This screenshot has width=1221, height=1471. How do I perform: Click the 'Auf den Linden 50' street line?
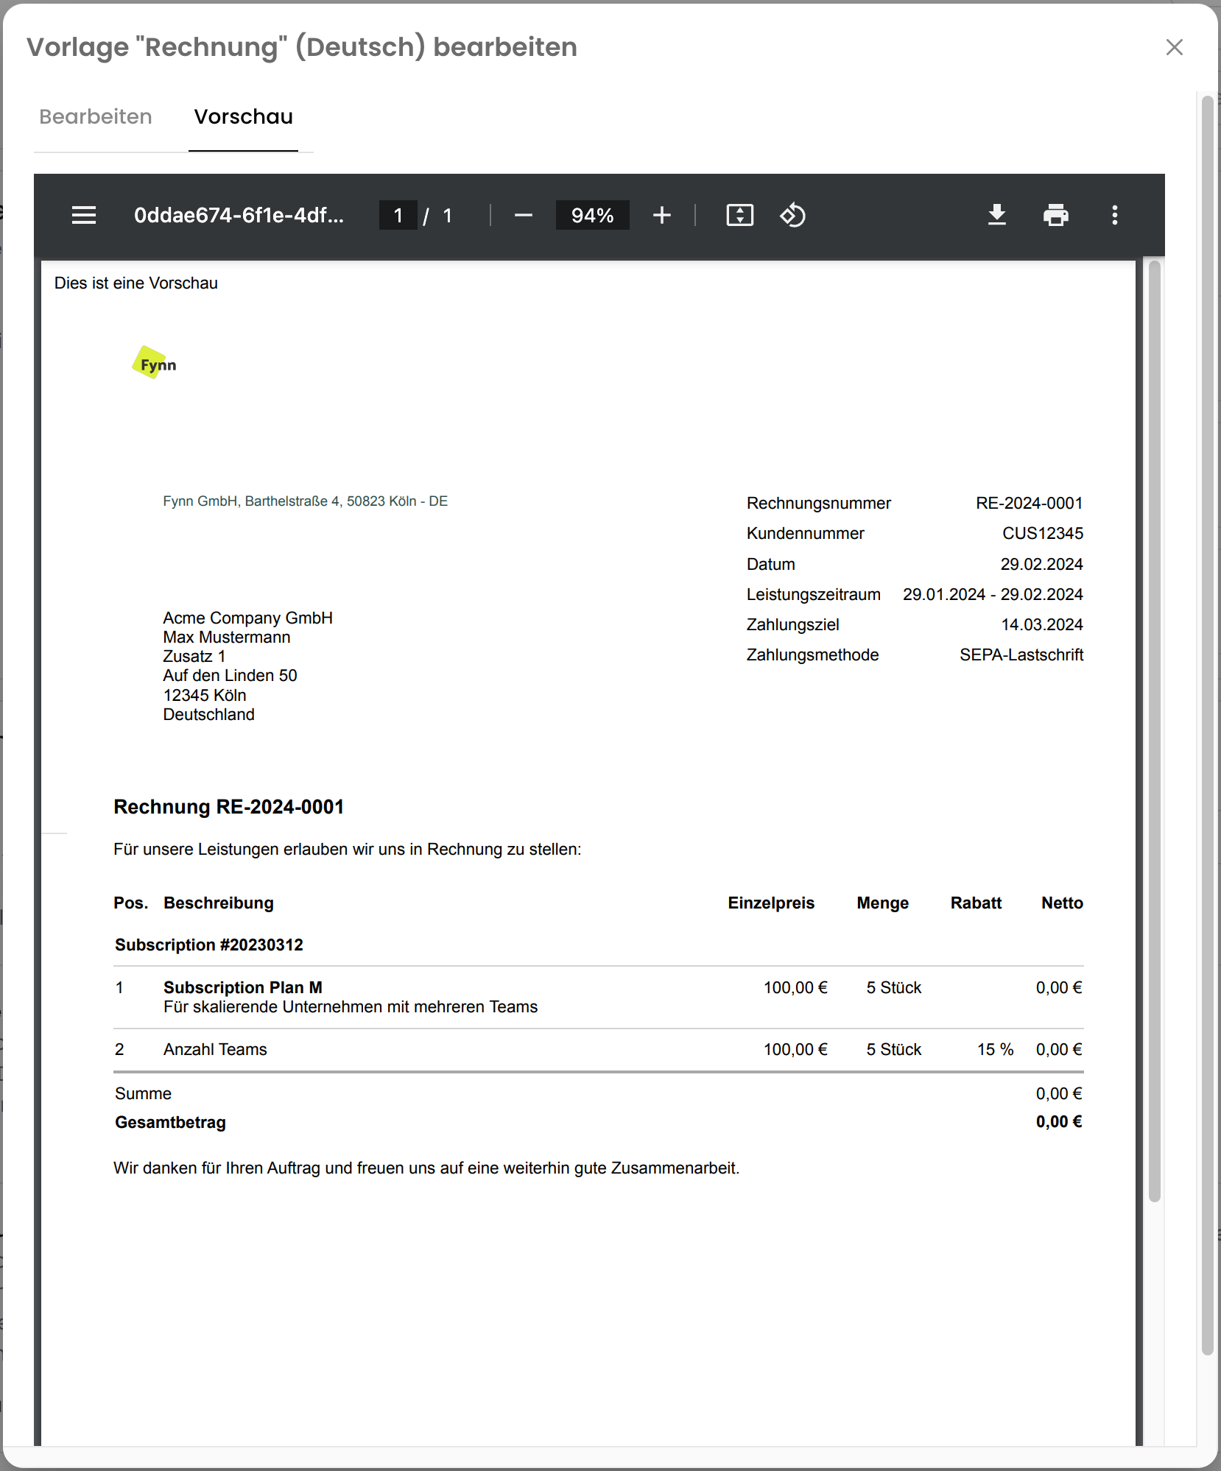click(230, 676)
